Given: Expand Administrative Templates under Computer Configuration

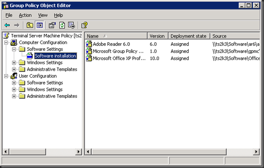Looking at the screenshot, I should pos(14,69).
